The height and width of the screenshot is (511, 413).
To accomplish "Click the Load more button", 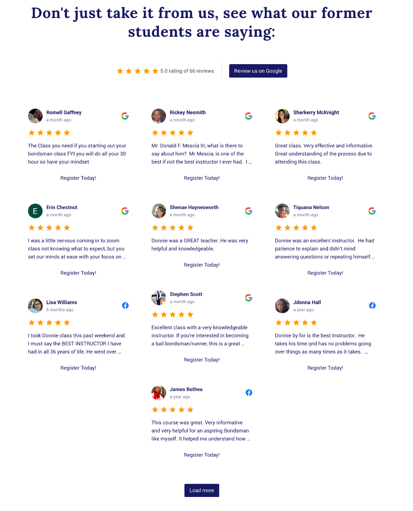I will tap(201, 490).
